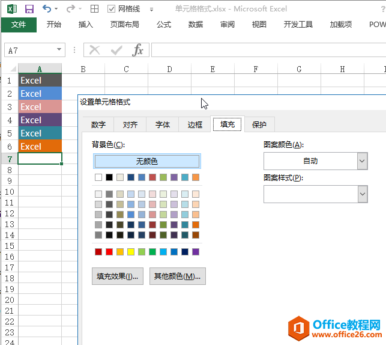Click the Redo arrow icon
The image size is (386, 345).
70,9
